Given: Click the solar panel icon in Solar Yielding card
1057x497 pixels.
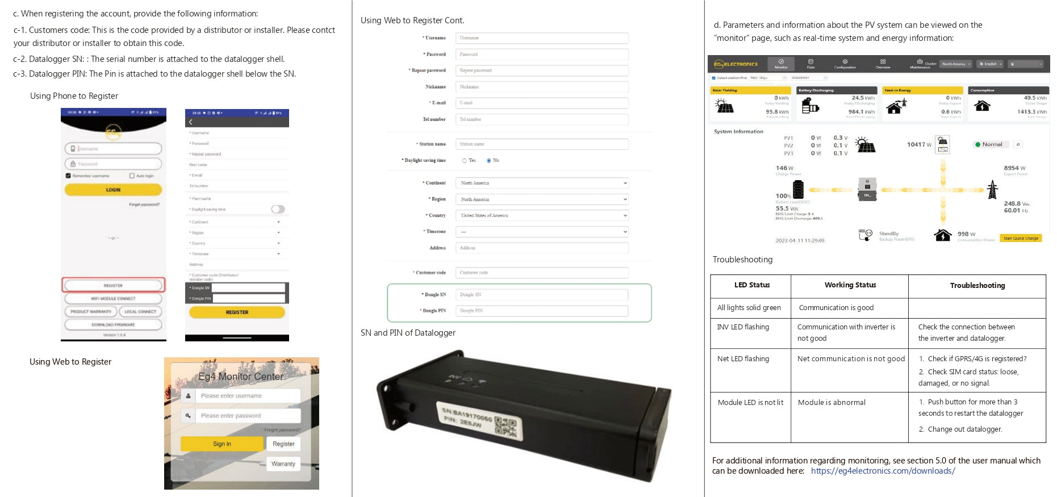Looking at the screenshot, I should (x=724, y=106).
